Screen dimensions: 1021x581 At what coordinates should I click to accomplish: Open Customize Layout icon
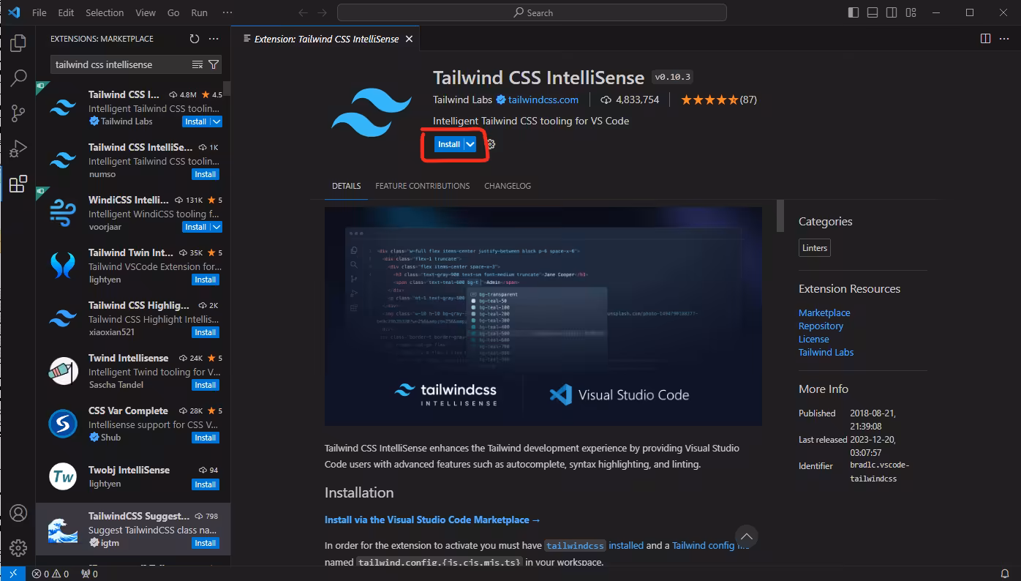911,12
